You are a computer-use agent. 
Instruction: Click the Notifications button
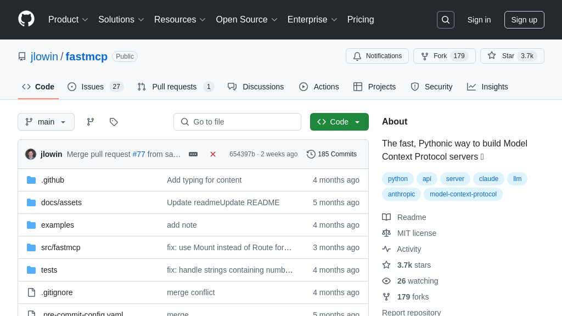click(377, 56)
